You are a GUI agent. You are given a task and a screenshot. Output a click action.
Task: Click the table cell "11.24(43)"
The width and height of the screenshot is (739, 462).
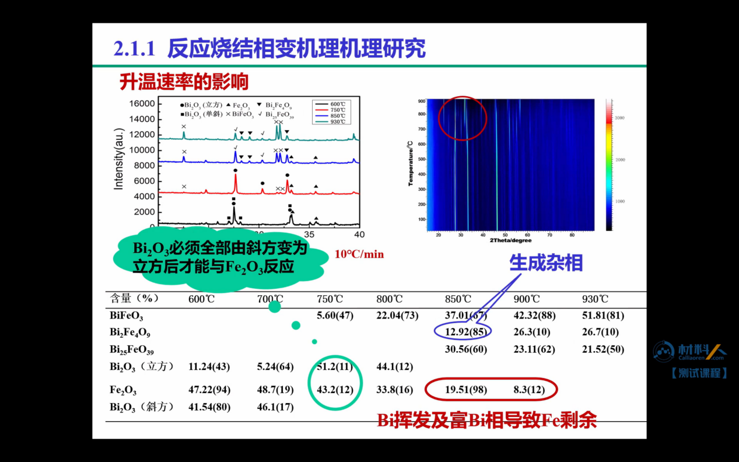point(209,367)
